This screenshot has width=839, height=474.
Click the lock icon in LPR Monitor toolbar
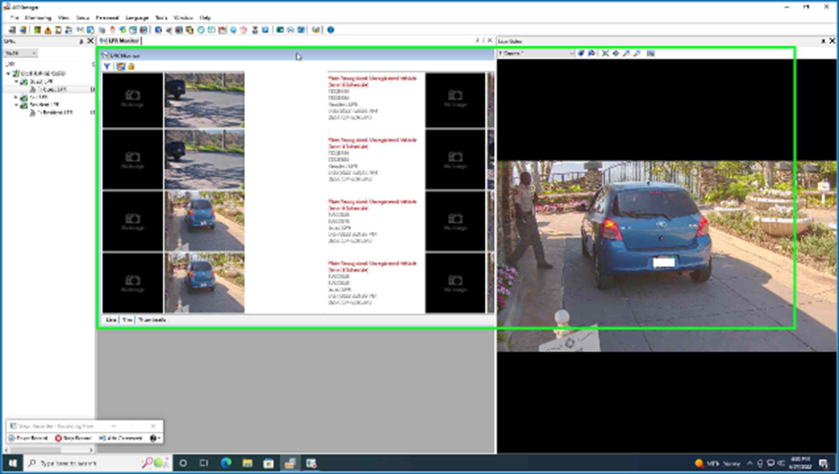pos(131,66)
